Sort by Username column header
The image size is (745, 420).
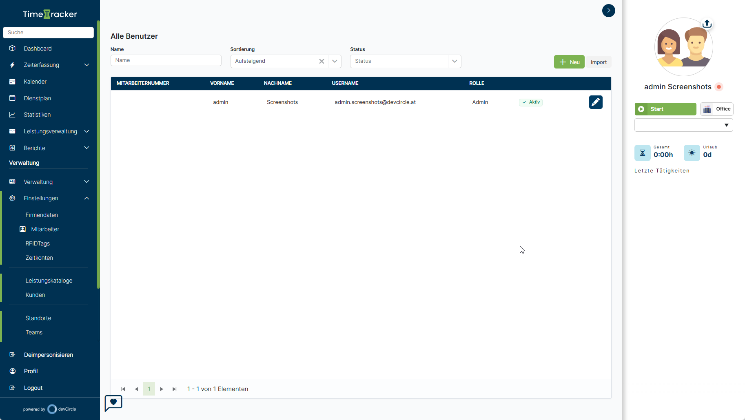[345, 83]
